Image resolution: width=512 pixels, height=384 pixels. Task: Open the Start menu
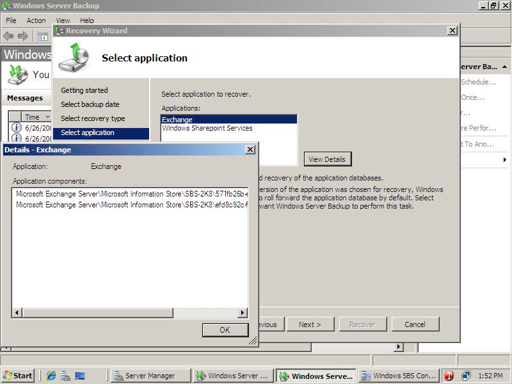click(x=18, y=376)
